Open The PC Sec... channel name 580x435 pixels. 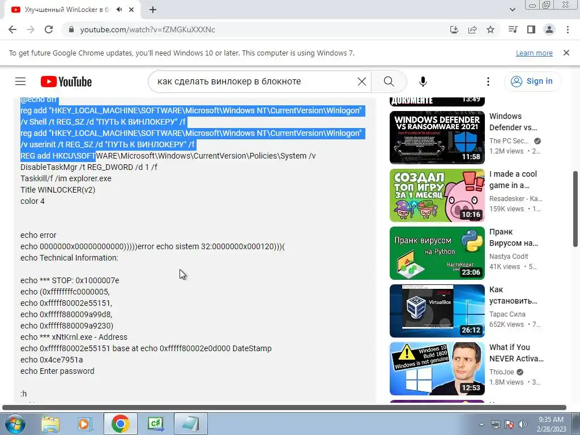tap(509, 141)
